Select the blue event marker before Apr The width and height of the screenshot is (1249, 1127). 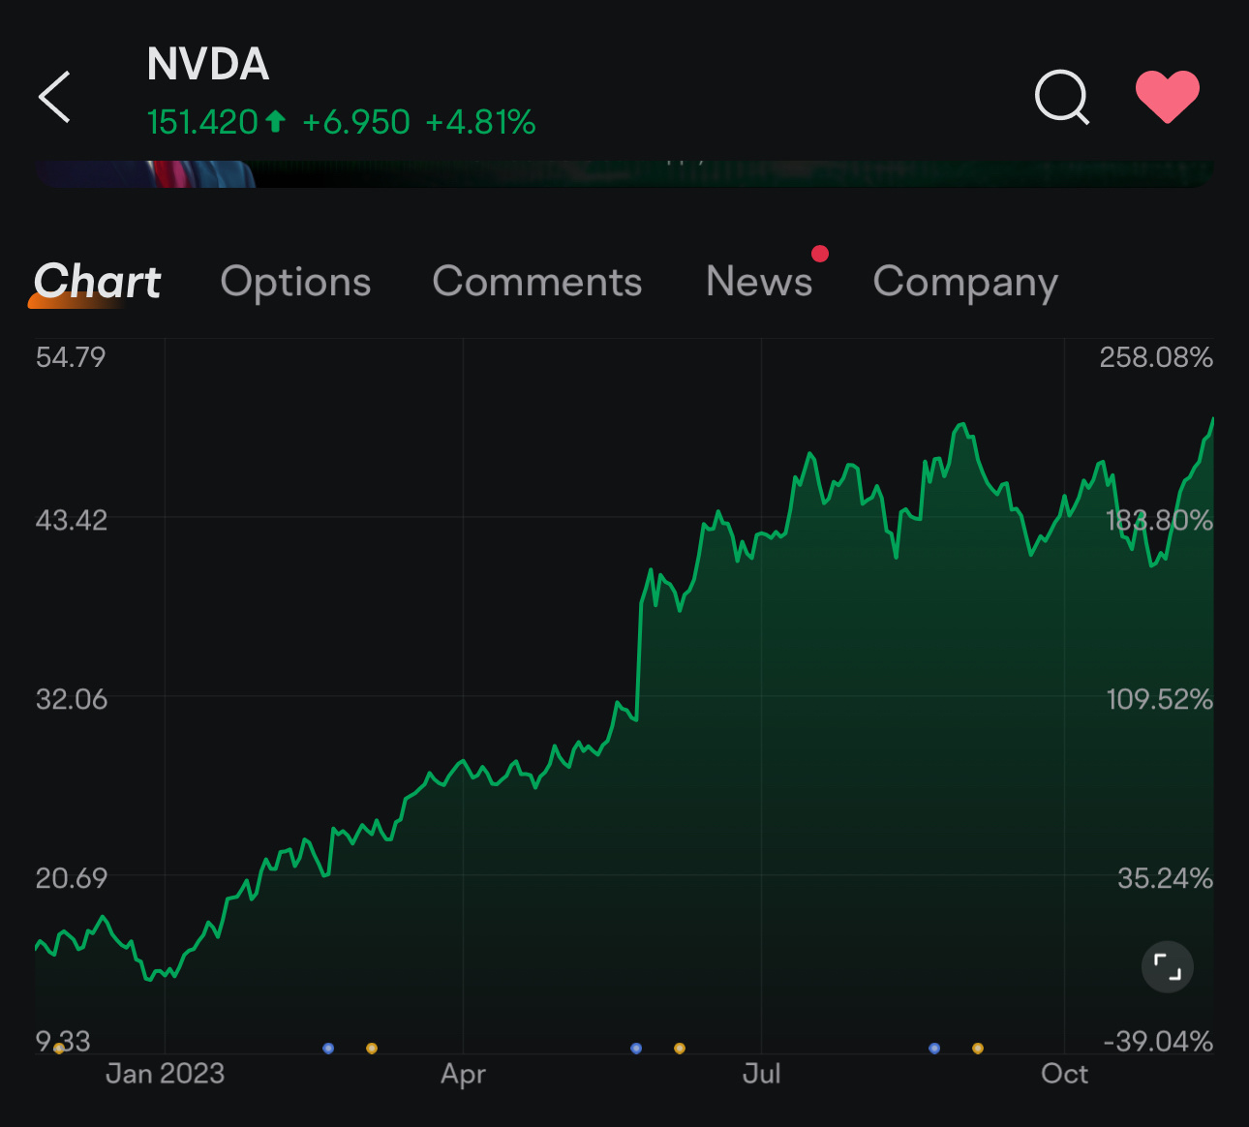coord(328,1049)
